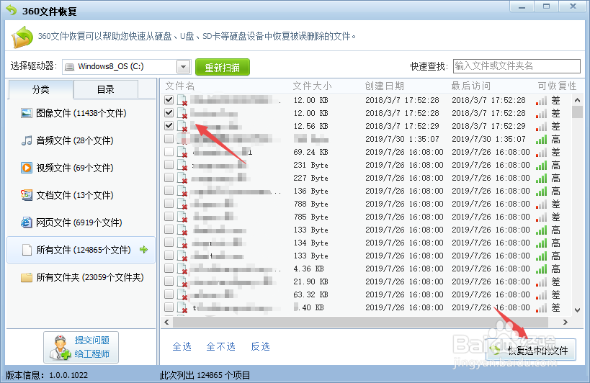Sort by 文件名 column header
This screenshot has height=383, width=590.
[180, 86]
